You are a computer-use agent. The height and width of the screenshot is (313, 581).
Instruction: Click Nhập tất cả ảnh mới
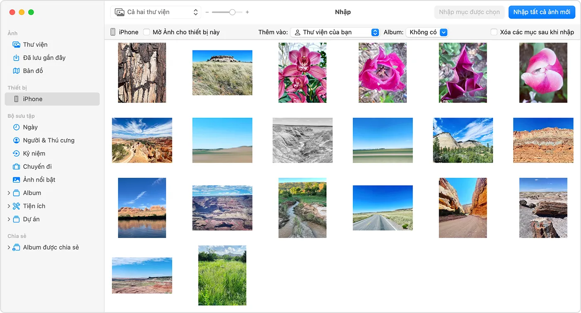pos(542,12)
